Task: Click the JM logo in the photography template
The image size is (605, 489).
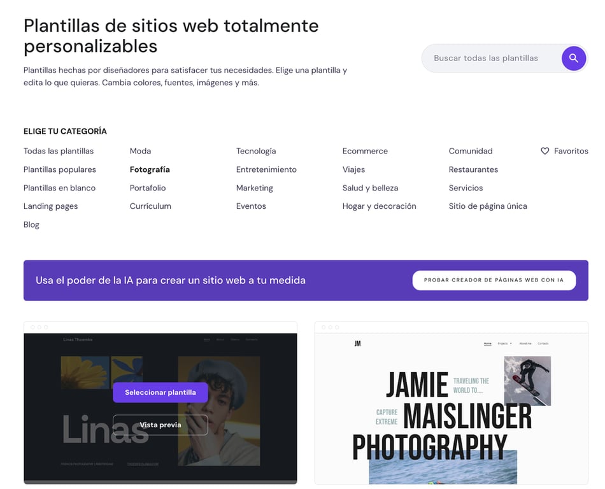Action: point(358,343)
